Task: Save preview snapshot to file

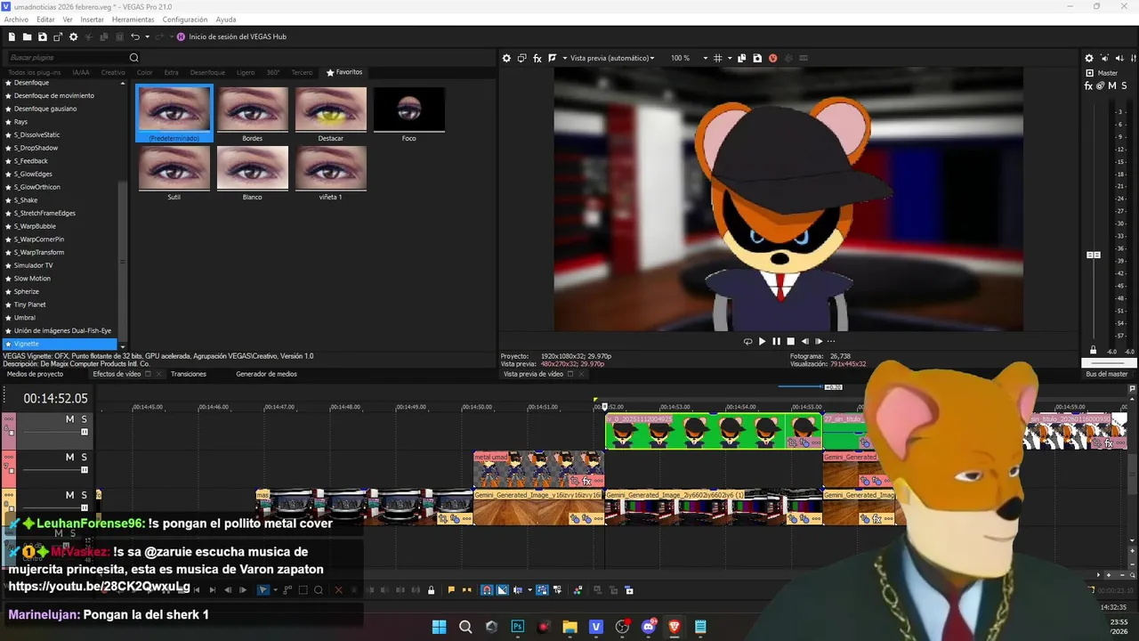Action: click(757, 58)
